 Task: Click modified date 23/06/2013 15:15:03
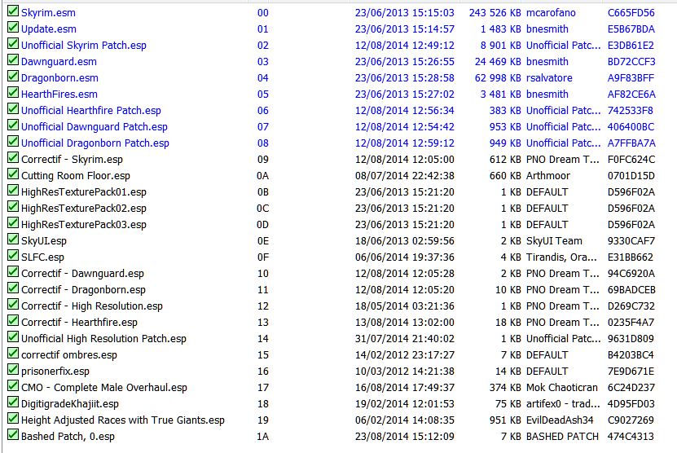[405, 13]
